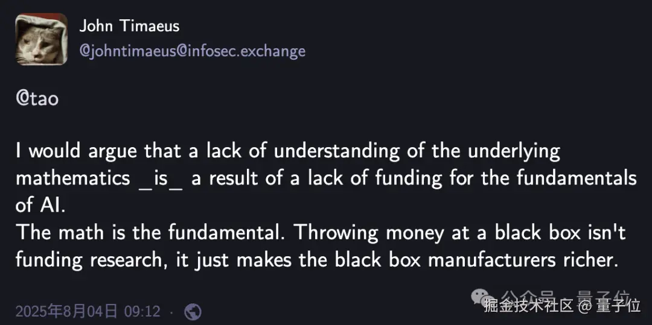Open the John Timaeus display name
The height and width of the screenshot is (325, 652).
point(129,26)
